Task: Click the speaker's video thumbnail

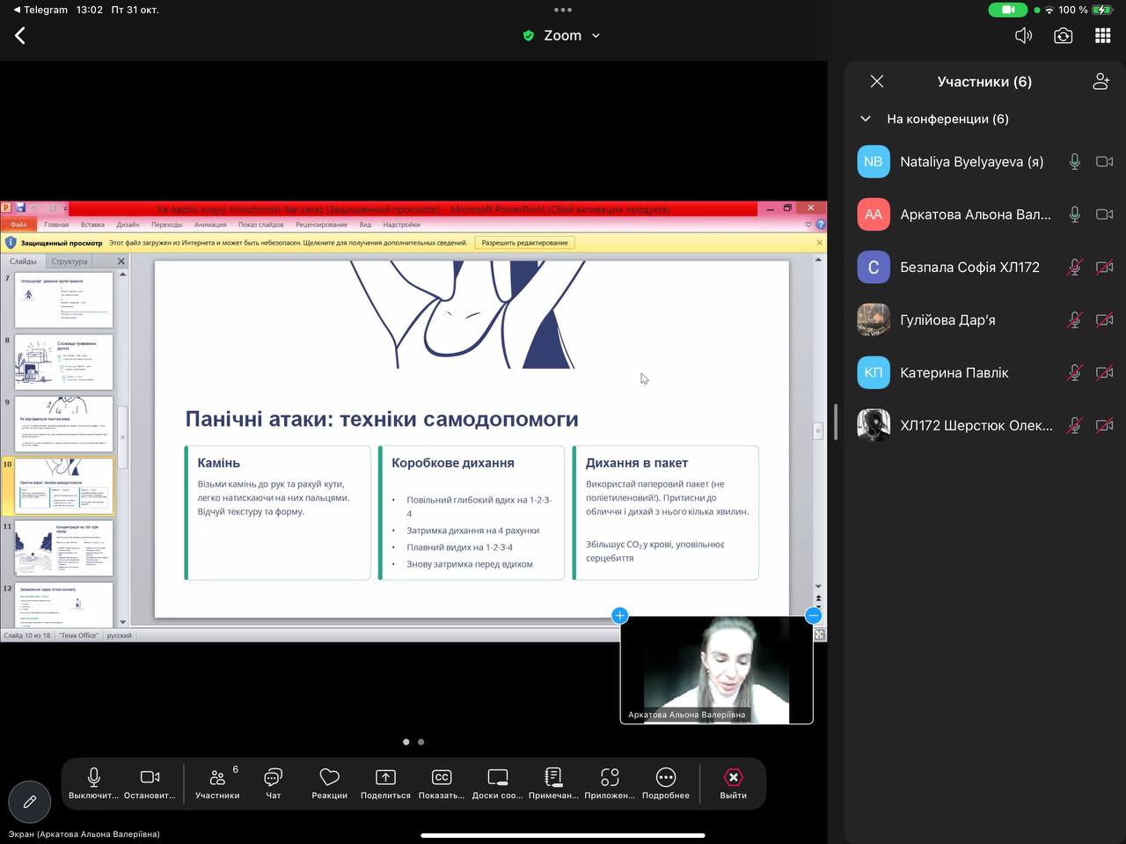Action: click(716, 669)
